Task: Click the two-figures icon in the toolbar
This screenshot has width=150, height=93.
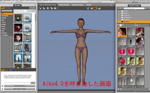Action: tap(55, 8)
